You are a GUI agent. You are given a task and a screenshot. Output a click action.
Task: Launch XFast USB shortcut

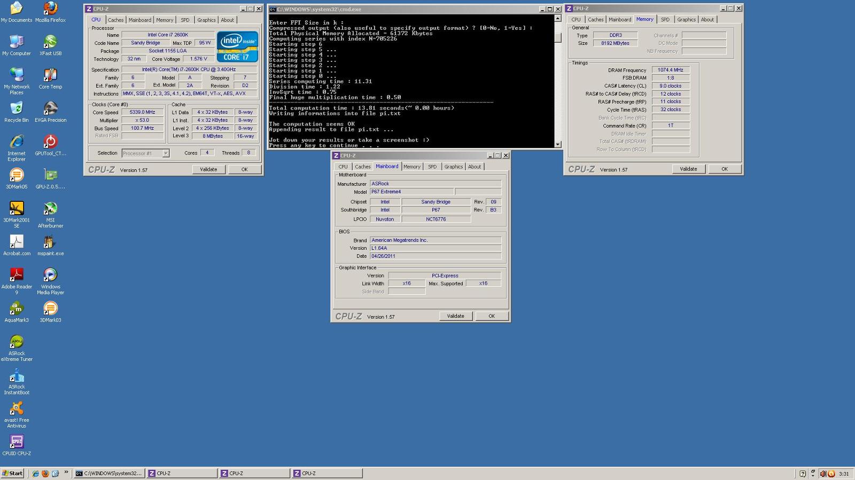coord(50,45)
